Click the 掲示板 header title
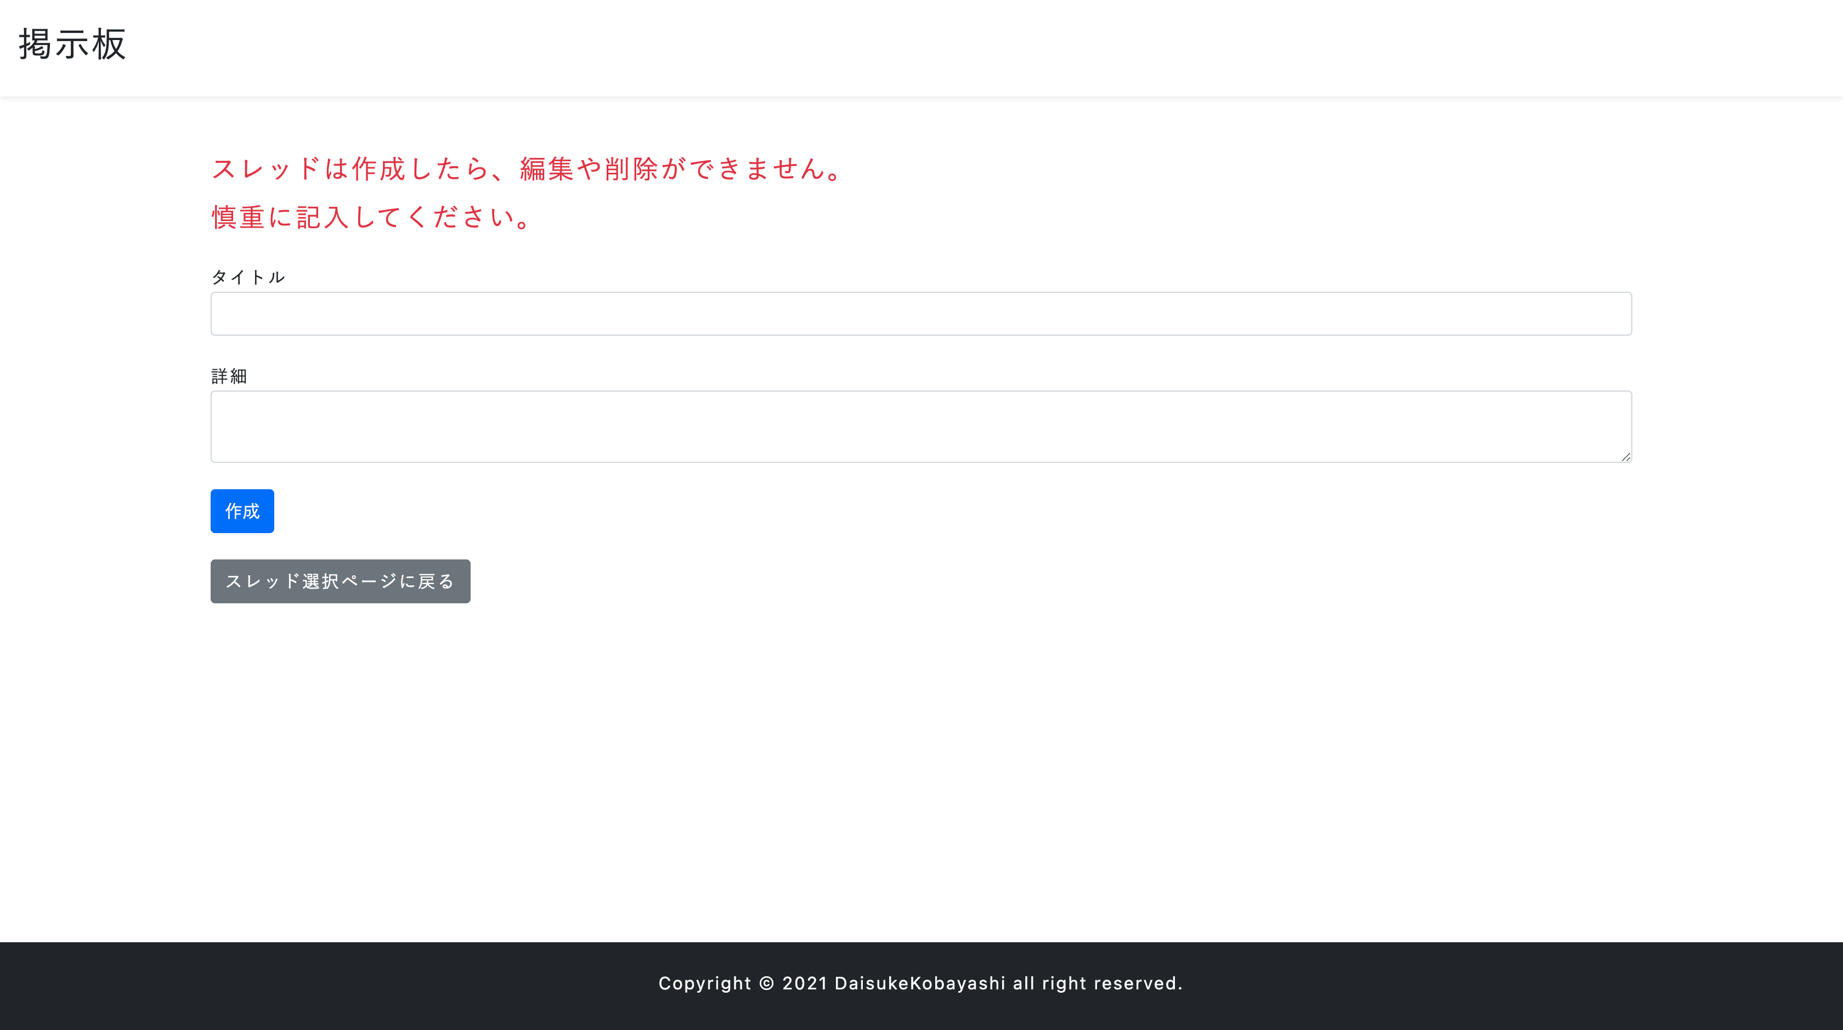The width and height of the screenshot is (1843, 1030). [71, 44]
